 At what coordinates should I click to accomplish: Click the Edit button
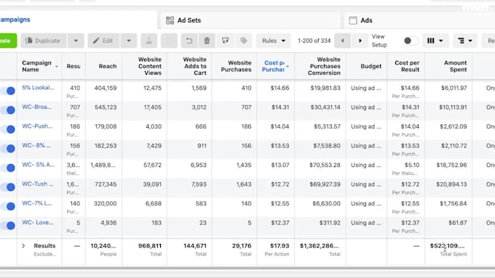point(103,41)
